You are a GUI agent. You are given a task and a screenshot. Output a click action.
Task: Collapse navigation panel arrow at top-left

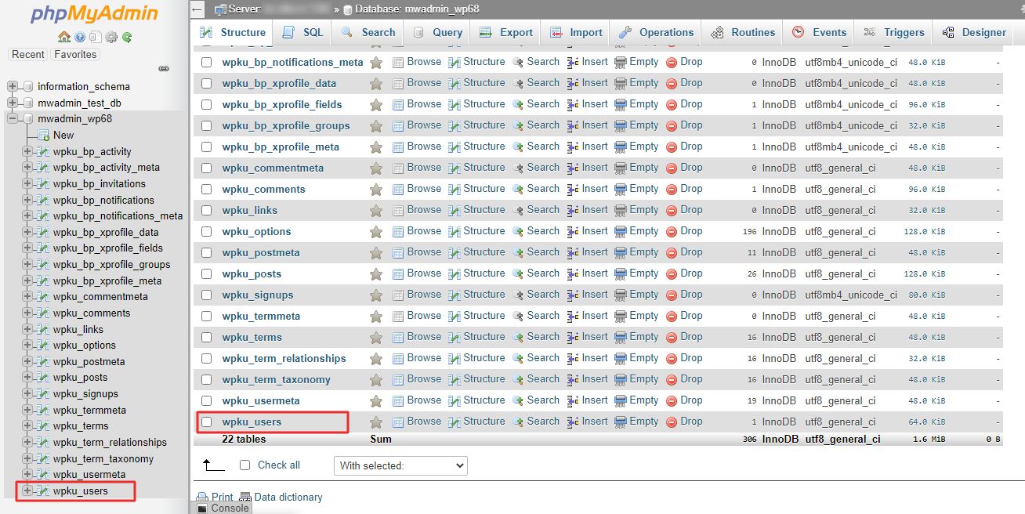[198, 9]
